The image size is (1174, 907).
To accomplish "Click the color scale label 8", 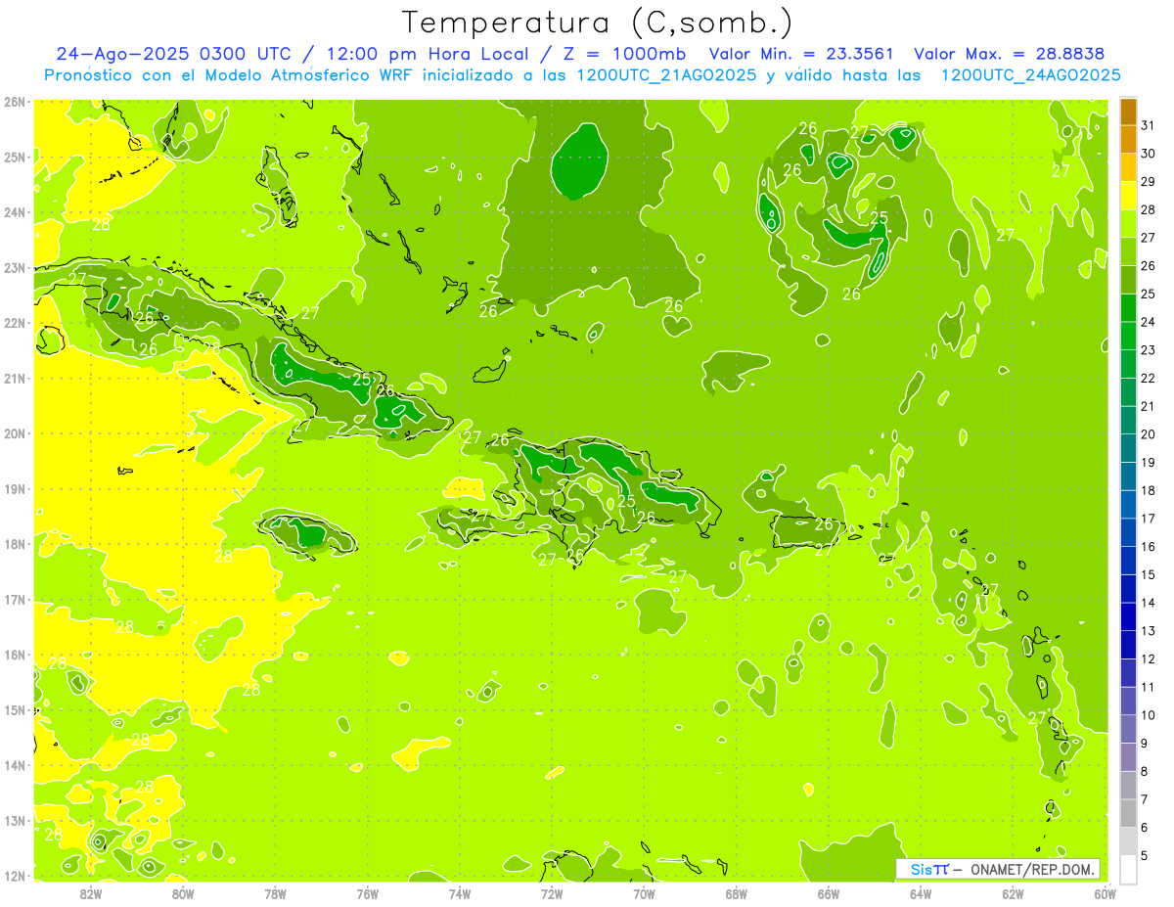I will (1145, 771).
